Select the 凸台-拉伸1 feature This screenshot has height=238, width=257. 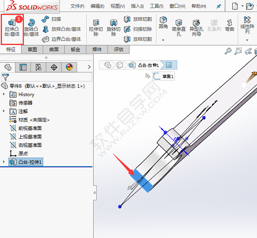point(26,162)
